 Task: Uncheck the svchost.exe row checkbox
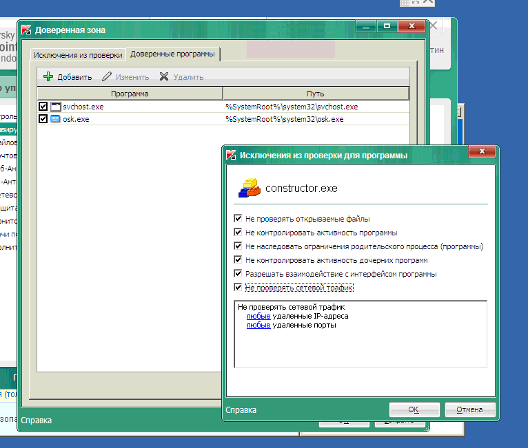(x=43, y=107)
